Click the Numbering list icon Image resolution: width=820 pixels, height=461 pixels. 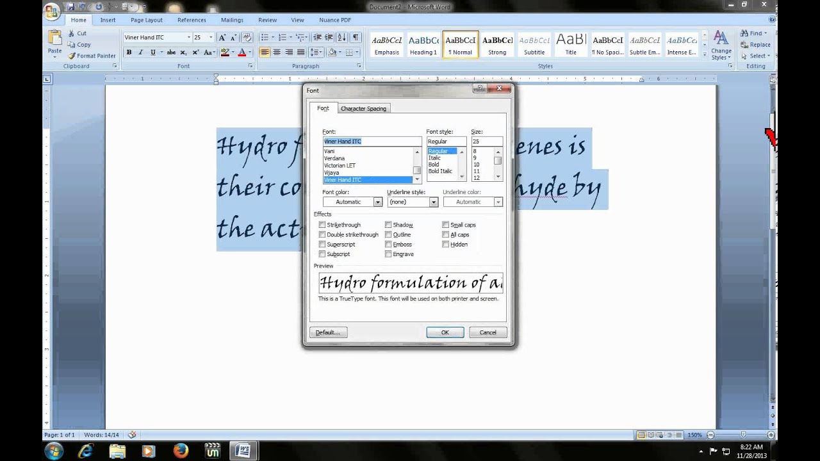pos(283,37)
